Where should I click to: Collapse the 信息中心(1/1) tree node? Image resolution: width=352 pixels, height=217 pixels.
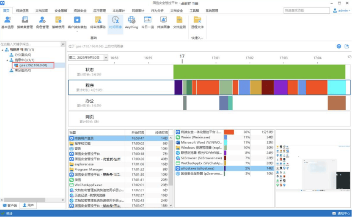(7, 60)
